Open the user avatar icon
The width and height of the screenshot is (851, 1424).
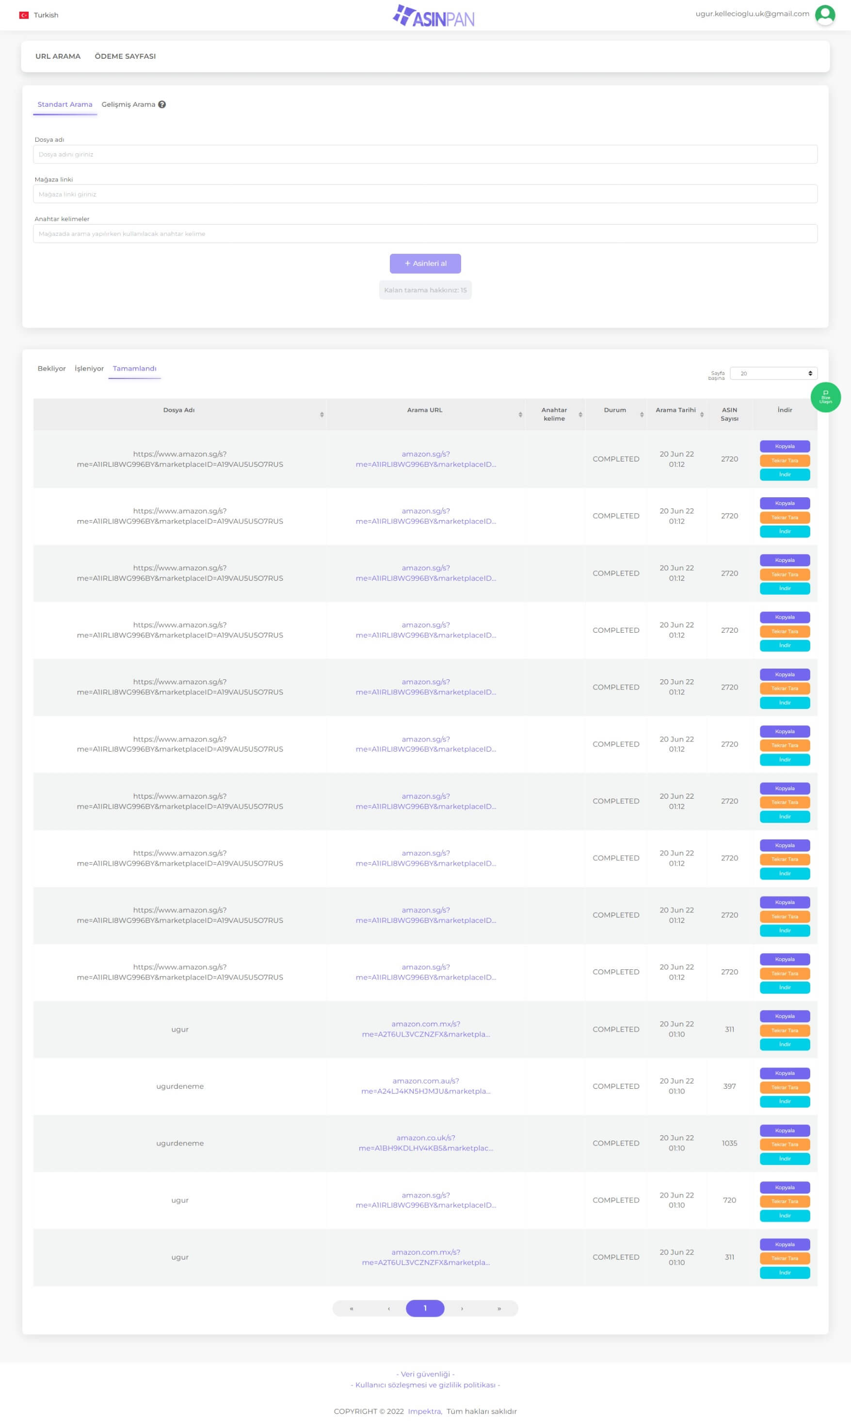point(825,15)
